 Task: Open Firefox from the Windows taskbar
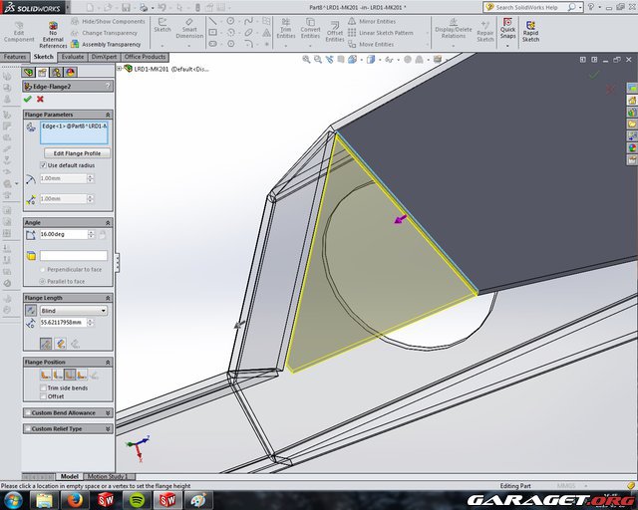[x=74, y=500]
